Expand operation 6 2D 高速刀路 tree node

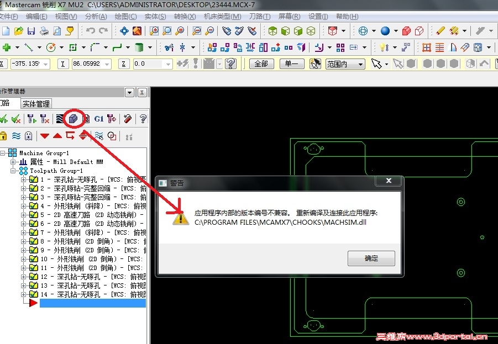[x=24, y=224]
